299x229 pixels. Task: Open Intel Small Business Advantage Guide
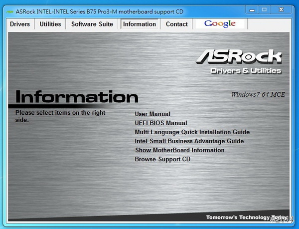(189, 141)
